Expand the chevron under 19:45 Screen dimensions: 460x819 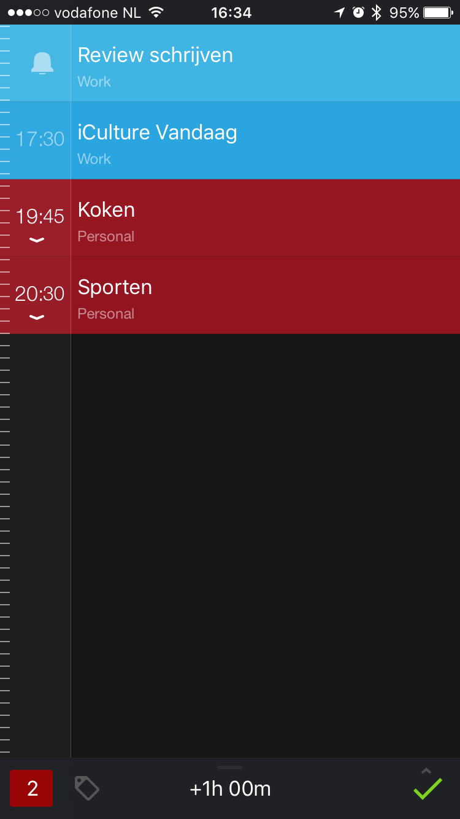click(x=37, y=240)
